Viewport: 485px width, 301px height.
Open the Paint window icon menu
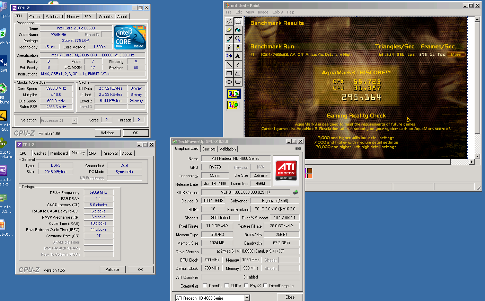(227, 6)
